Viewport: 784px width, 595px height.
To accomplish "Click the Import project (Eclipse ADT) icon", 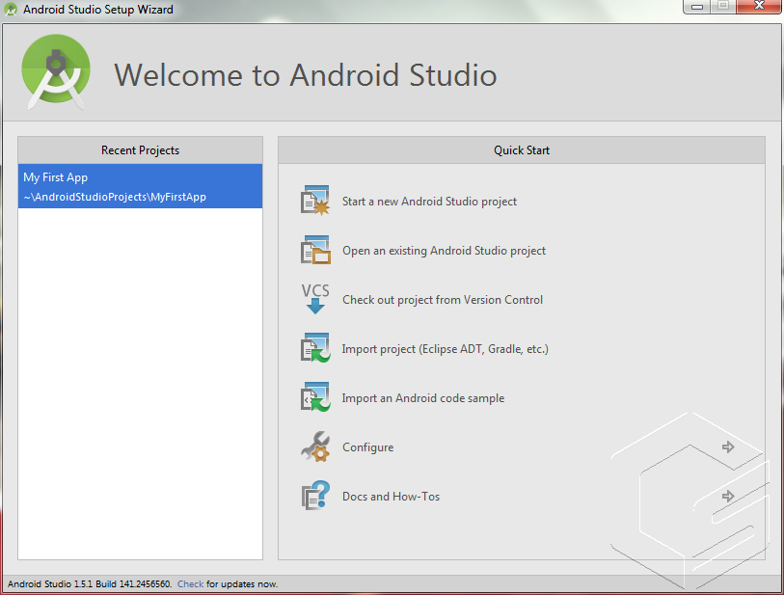I will point(315,348).
